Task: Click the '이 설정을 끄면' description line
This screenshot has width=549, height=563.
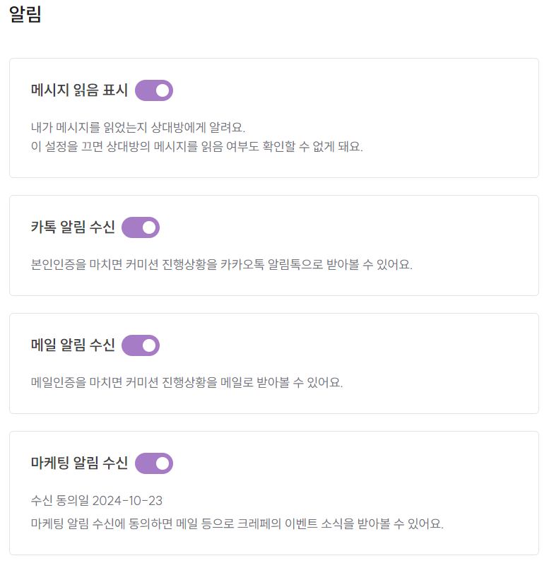Action: [197, 148]
